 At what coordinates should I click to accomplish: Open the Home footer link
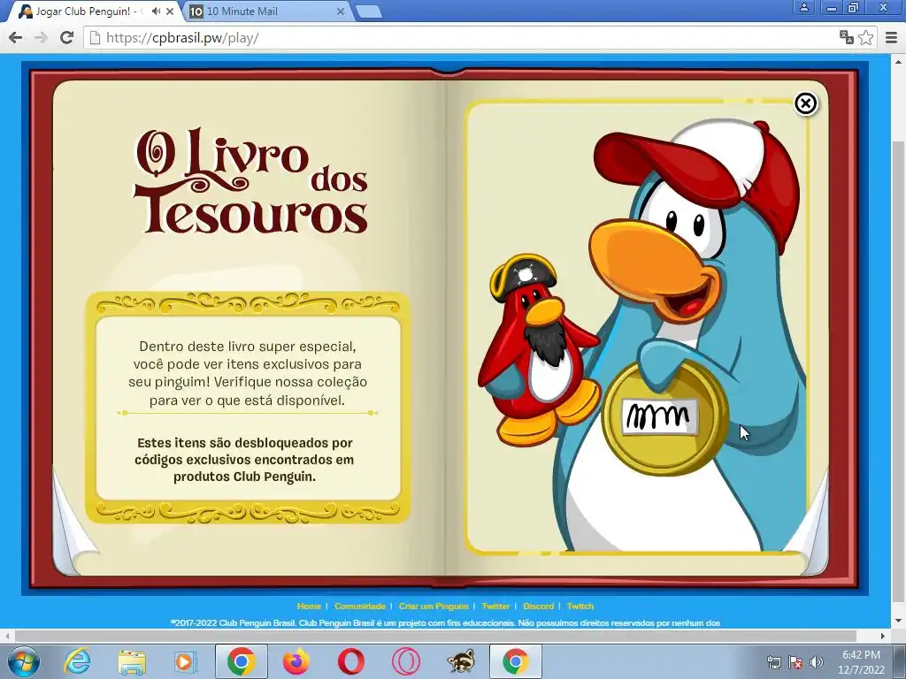[309, 607]
